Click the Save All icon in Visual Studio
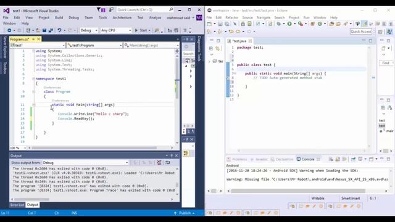Viewport: 395px width, 222px height. [x=51, y=30]
